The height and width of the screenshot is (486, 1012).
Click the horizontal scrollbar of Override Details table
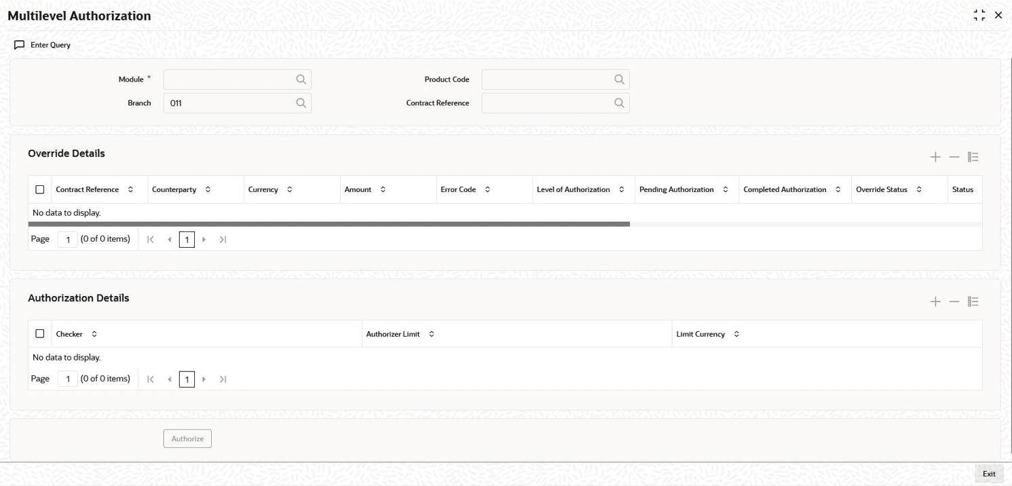tap(329, 224)
